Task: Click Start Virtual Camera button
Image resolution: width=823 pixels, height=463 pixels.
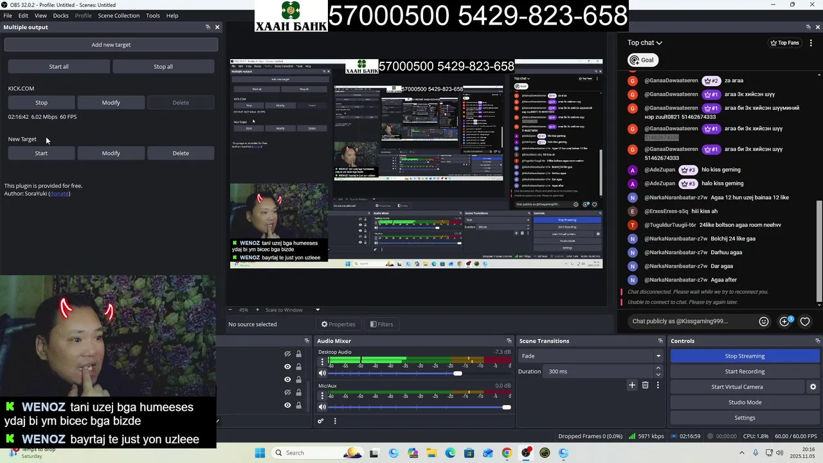Action: coord(737,386)
